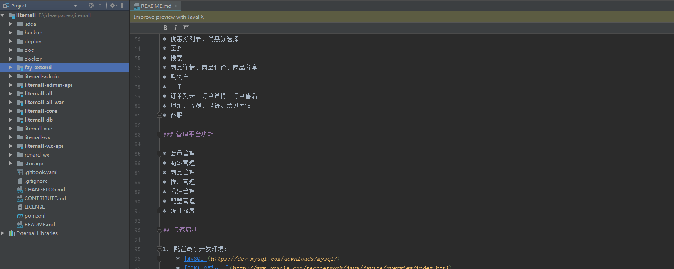Click the scroll from source crosshair icon
The image size is (674, 269).
tap(91, 5)
